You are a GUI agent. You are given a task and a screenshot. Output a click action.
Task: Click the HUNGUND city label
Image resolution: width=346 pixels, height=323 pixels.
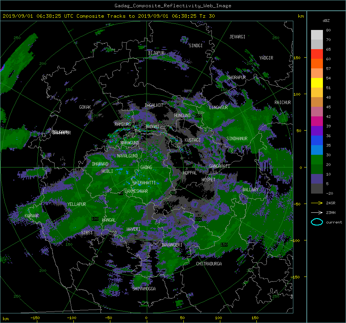coord(182,116)
